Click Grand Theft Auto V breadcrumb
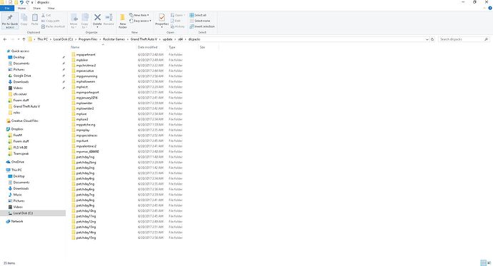Viewport: 493px width, 266px height. (x=144, y=39)
